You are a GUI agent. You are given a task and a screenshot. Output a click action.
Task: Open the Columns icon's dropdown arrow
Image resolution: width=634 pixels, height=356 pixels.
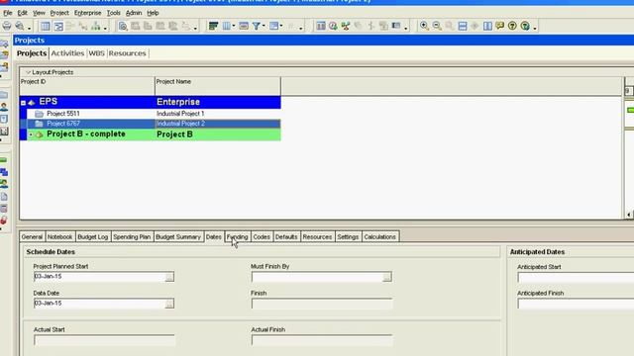tap(234, 27)
